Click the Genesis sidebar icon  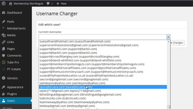(4, 78)
